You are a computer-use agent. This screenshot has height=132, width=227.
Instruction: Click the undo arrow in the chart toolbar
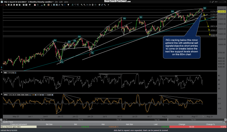pyautogui.click(x=59, y=5)
